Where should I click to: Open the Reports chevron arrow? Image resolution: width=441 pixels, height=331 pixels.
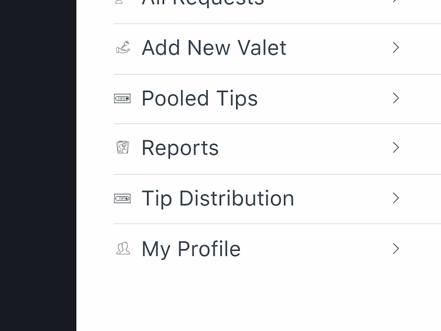(395, 147)
